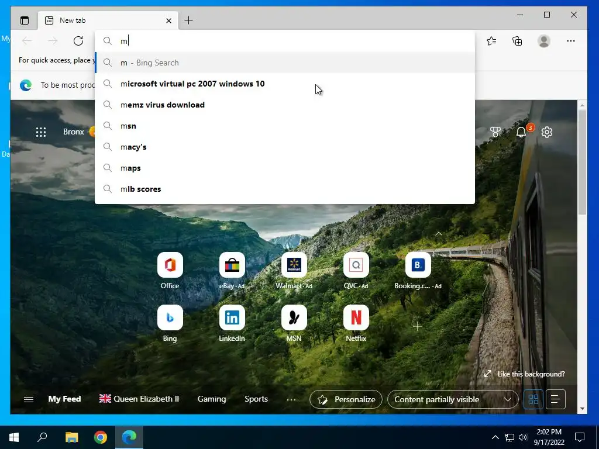Open the Windows Start menu

click(14, 437)
